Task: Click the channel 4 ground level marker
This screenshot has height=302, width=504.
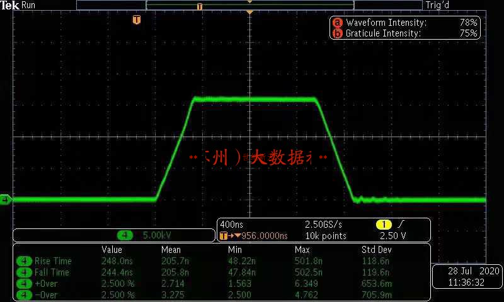Action: tap(6, 200)
